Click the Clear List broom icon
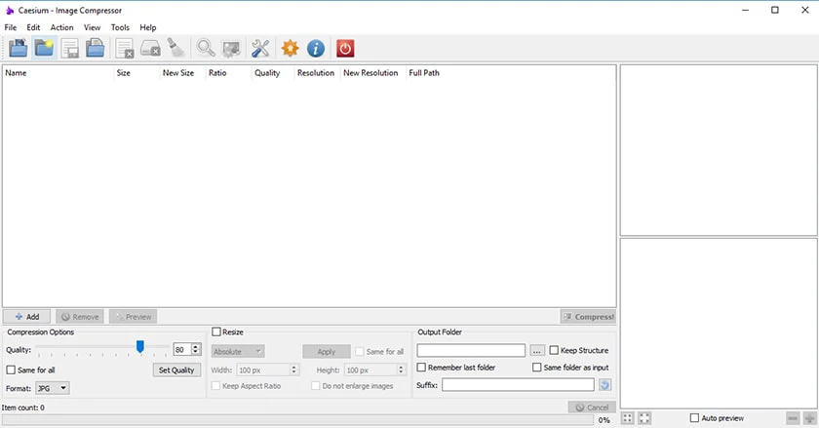 pyautogui.click(x=176, y=49)
